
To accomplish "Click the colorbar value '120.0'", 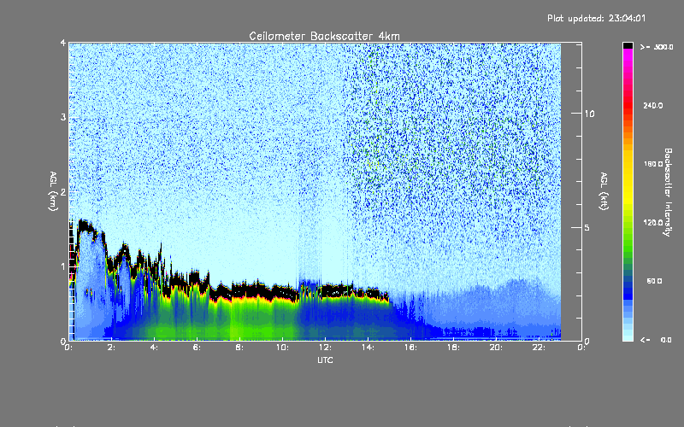I will pos(652,222).
